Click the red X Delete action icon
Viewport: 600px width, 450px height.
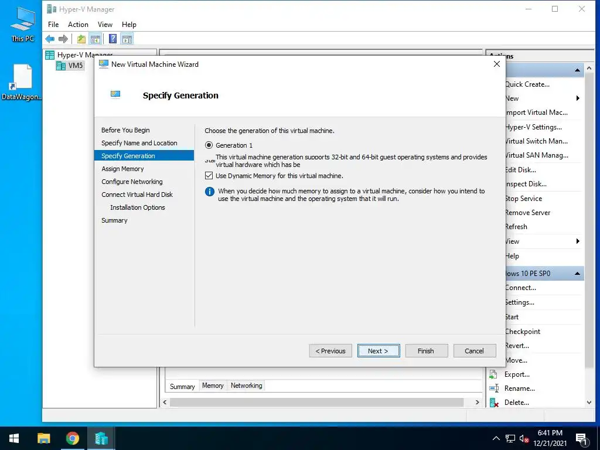pos(493,403)
